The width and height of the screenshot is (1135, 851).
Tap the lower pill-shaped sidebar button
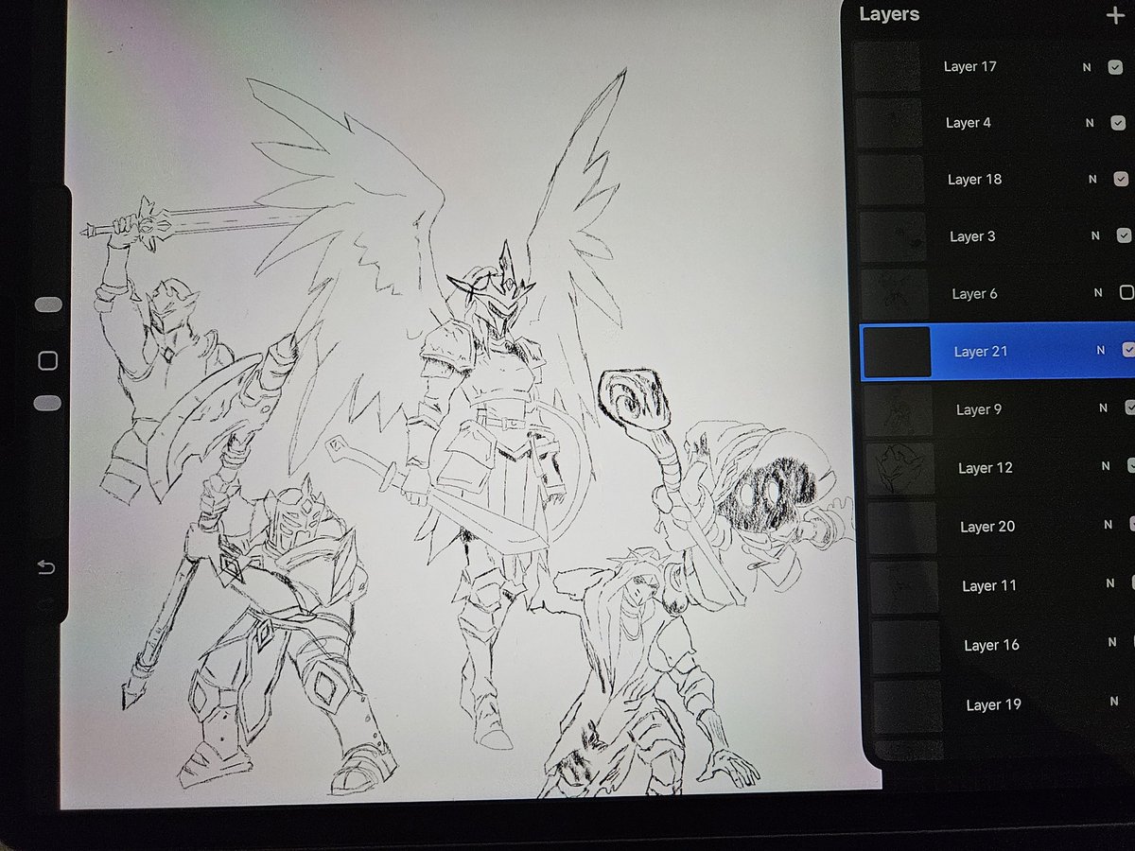pyautogui.click(x=46, y=404)
